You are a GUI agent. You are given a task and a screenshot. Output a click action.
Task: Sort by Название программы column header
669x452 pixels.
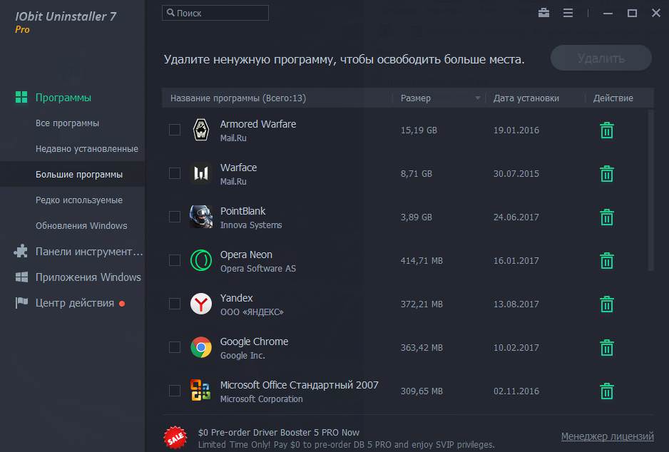(x=238, y=98)
